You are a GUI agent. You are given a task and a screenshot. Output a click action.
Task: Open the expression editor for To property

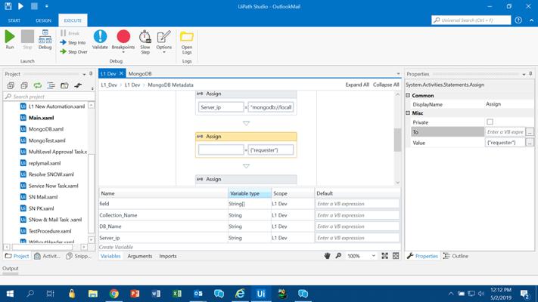[x=530, y=132]
